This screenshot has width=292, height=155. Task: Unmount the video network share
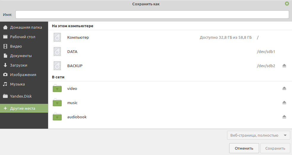click(284, 88)
